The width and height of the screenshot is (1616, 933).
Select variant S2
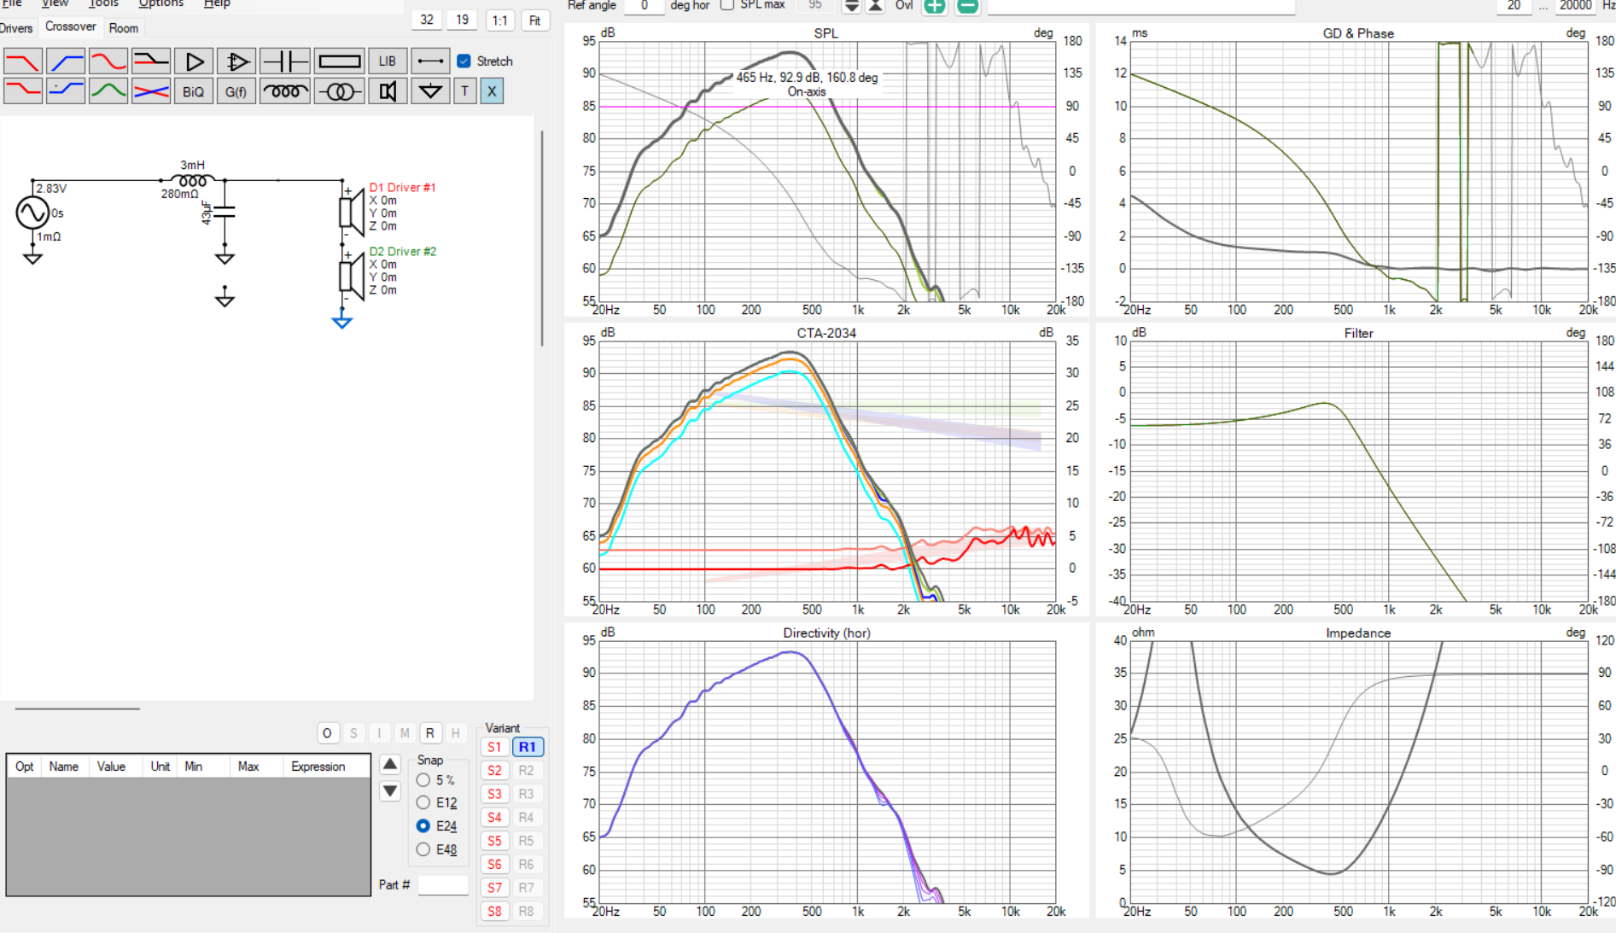[494, 771]
